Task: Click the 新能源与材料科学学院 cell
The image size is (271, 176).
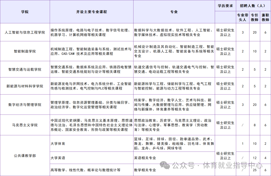Action: click(24, 86)
